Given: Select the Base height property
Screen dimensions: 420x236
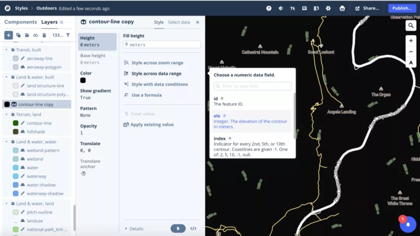Looking at the screenshot, I should coord(97,59).
